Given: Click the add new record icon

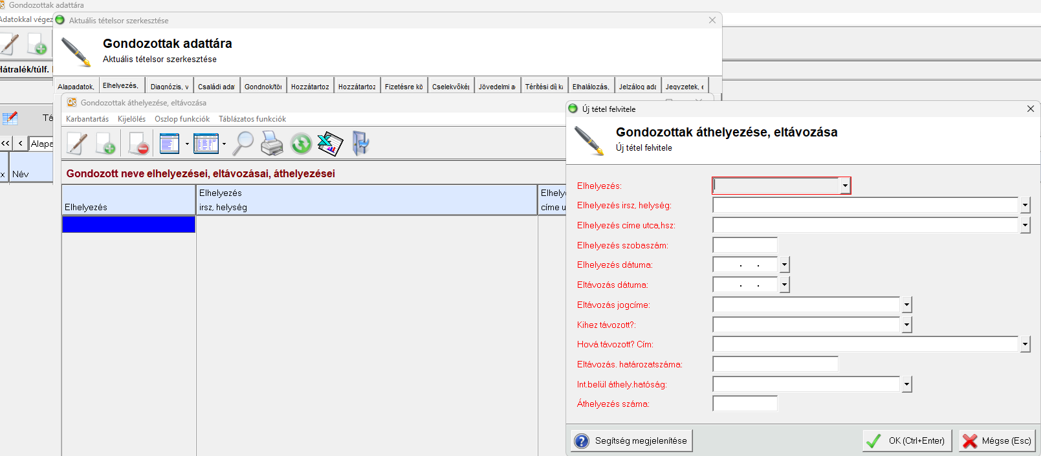Looking at the screenshot, I should [106, 144].
